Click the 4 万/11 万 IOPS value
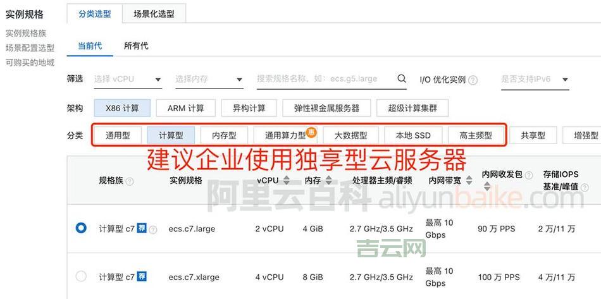 (557, 277)
